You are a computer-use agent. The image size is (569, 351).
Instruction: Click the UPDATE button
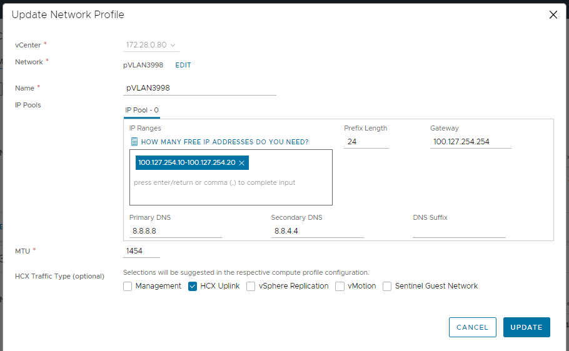coord(526,327)
